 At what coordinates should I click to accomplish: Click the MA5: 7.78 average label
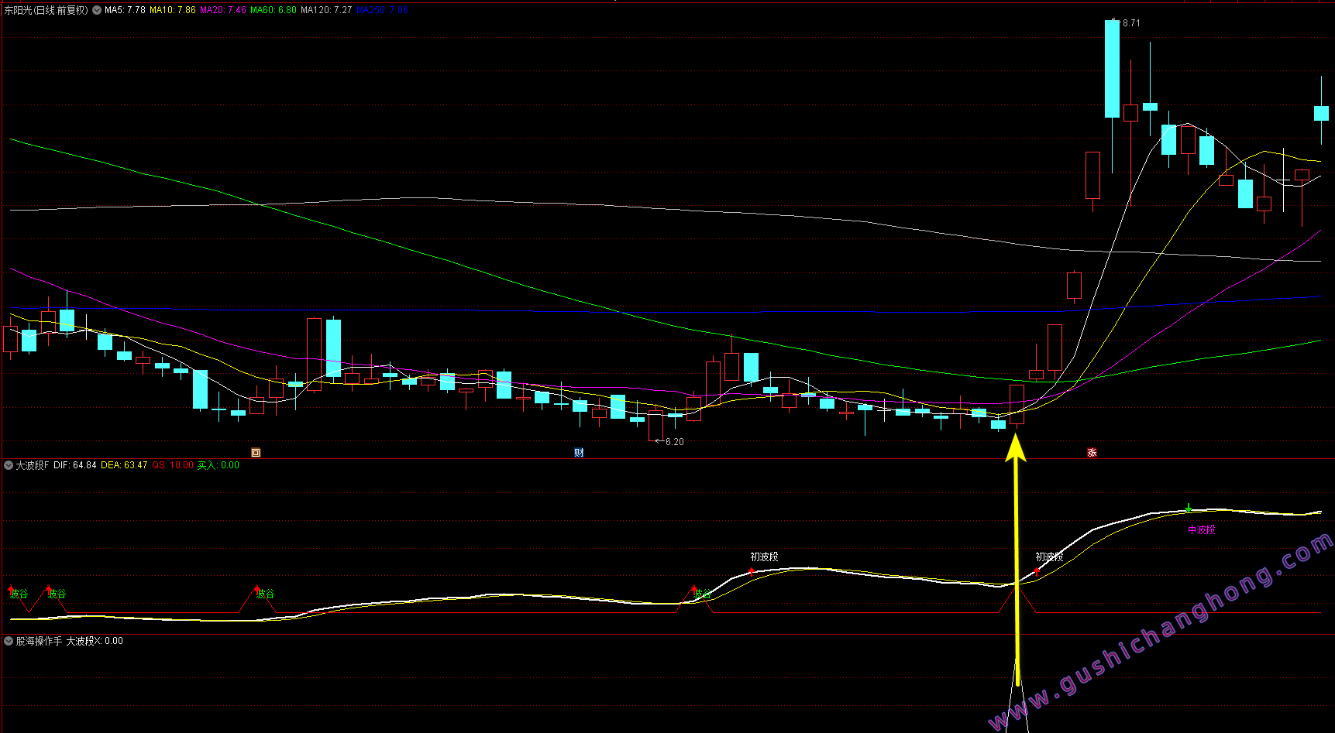(125, 10)
